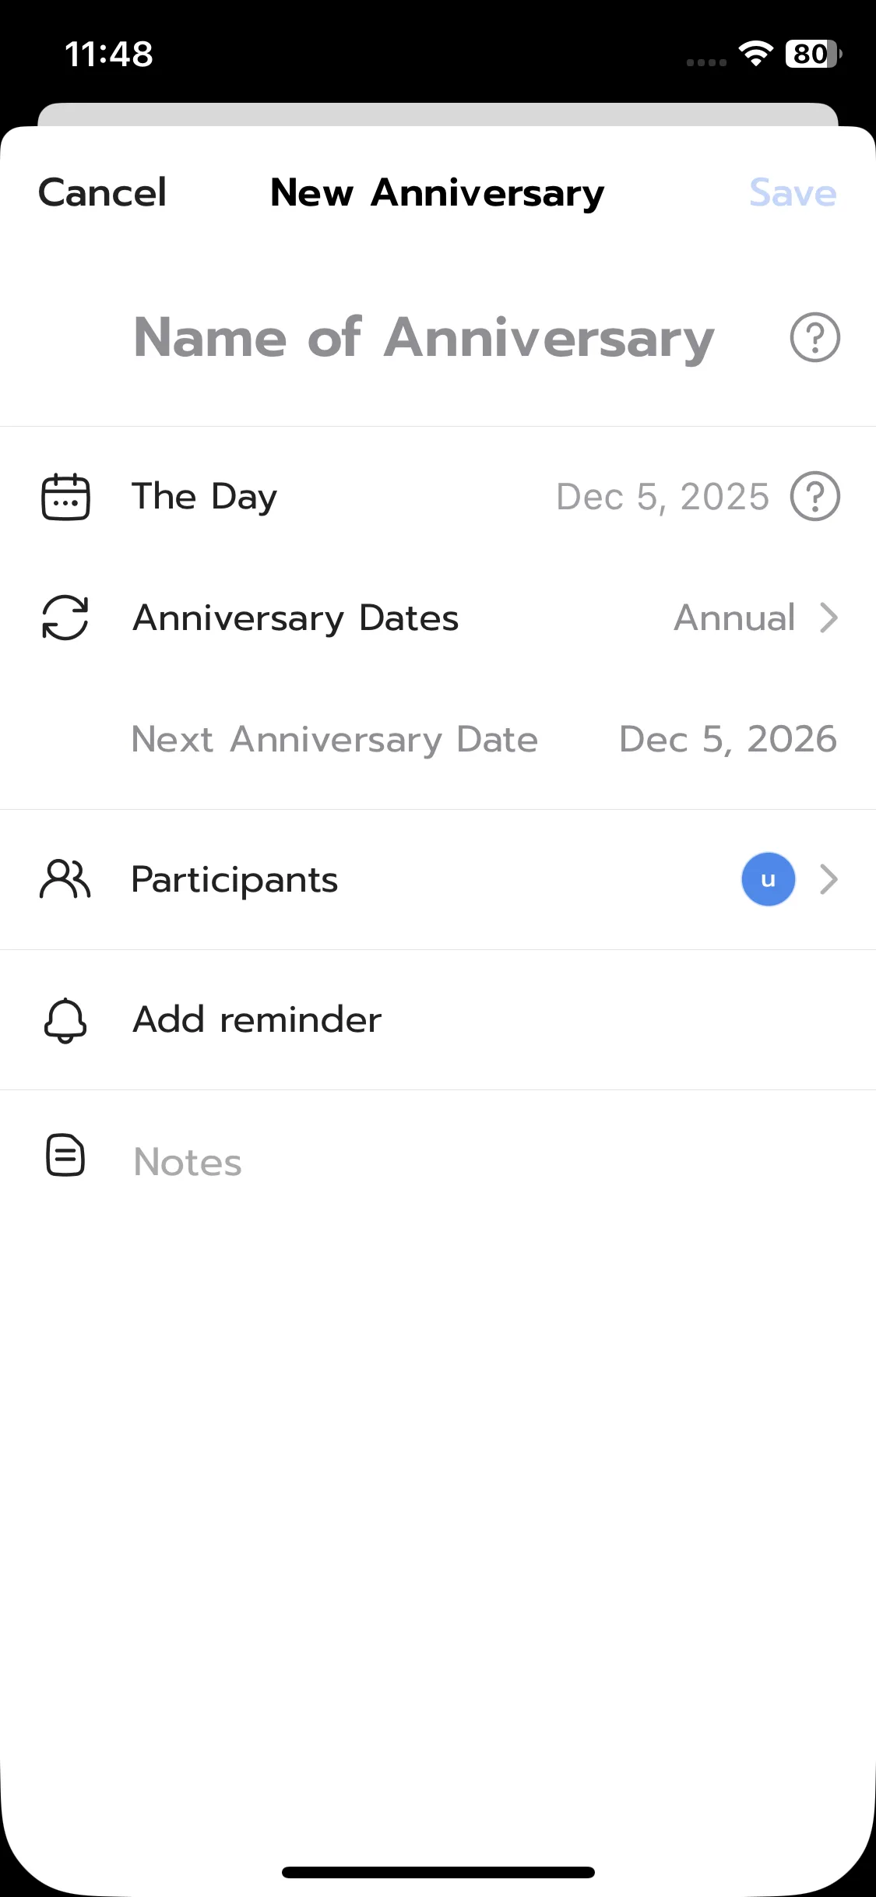Open help icon next to The Day date
Viewport: 876px width, 1897px height.
click(x=814, y=497)
